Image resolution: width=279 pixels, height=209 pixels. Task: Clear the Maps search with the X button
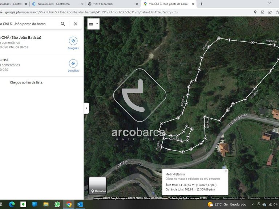(x=76, y=24)
